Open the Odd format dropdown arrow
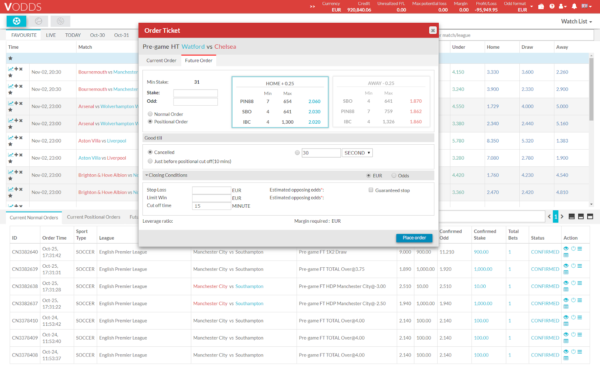The height and width of the screenshot is (382, 600). 531,6
